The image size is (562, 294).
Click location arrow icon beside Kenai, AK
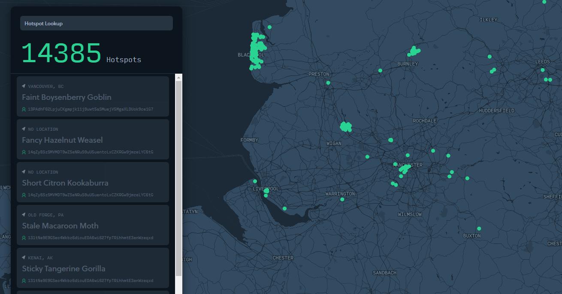pyautogui.click(x=24, y=258)
